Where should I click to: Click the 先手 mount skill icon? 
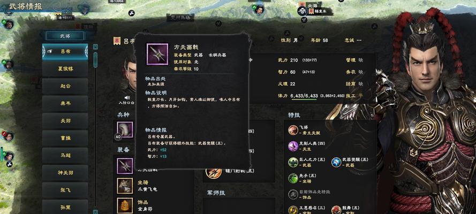point(293,178)
